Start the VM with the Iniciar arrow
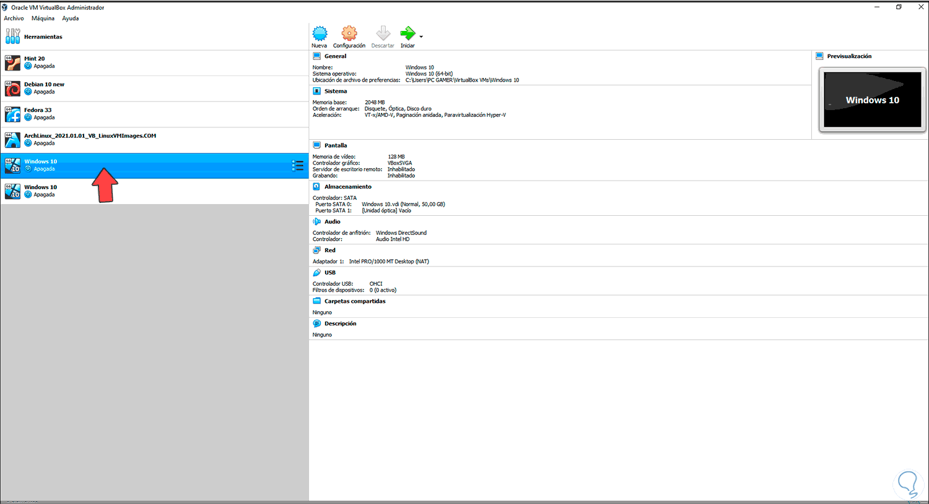 tap(408, 33)
